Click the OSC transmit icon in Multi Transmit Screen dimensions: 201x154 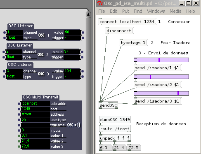73,125
